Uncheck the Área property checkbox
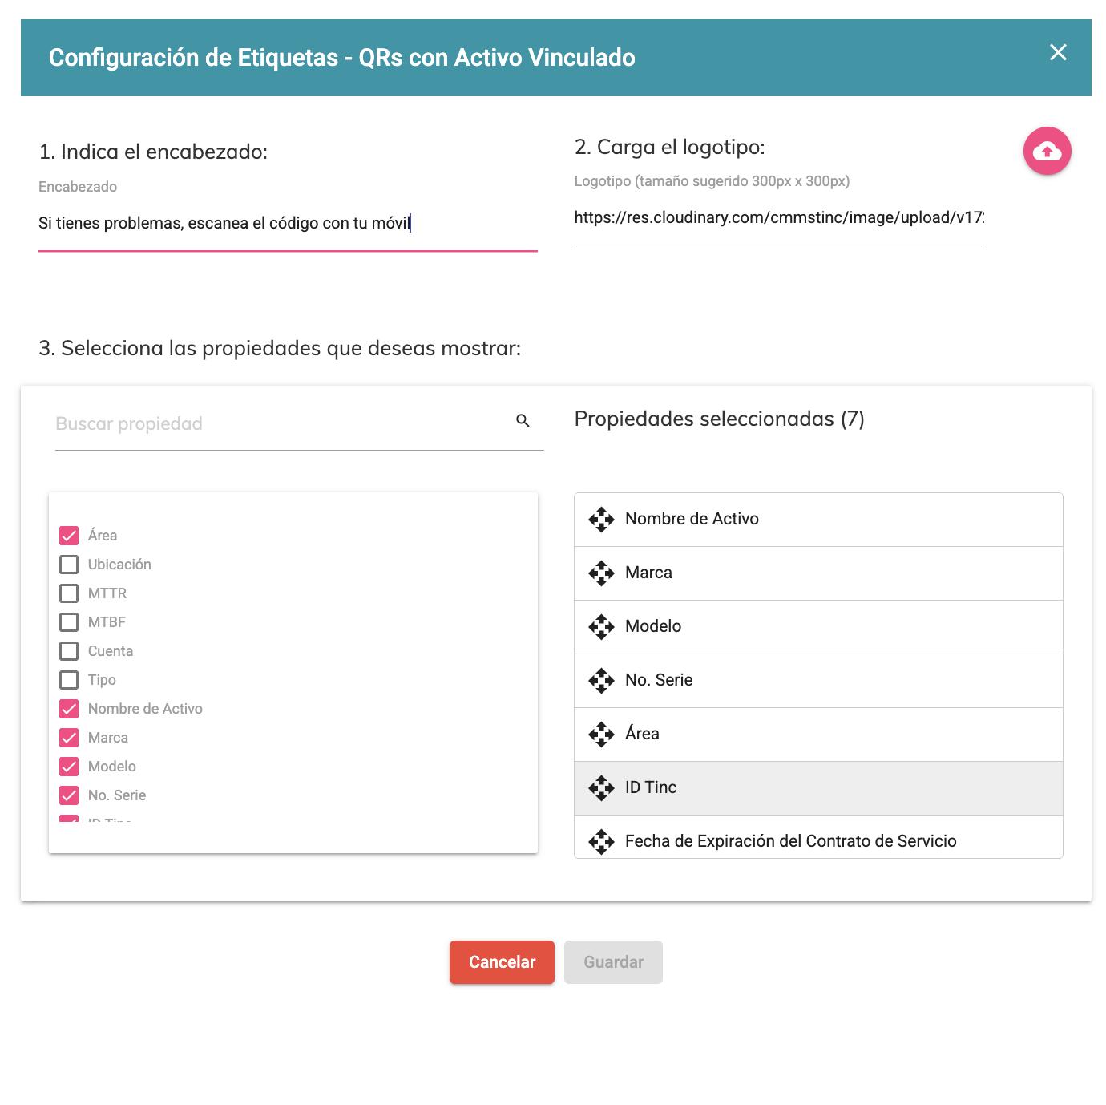Viewport: 1106px width, 1105px height. tap(70, 536)
